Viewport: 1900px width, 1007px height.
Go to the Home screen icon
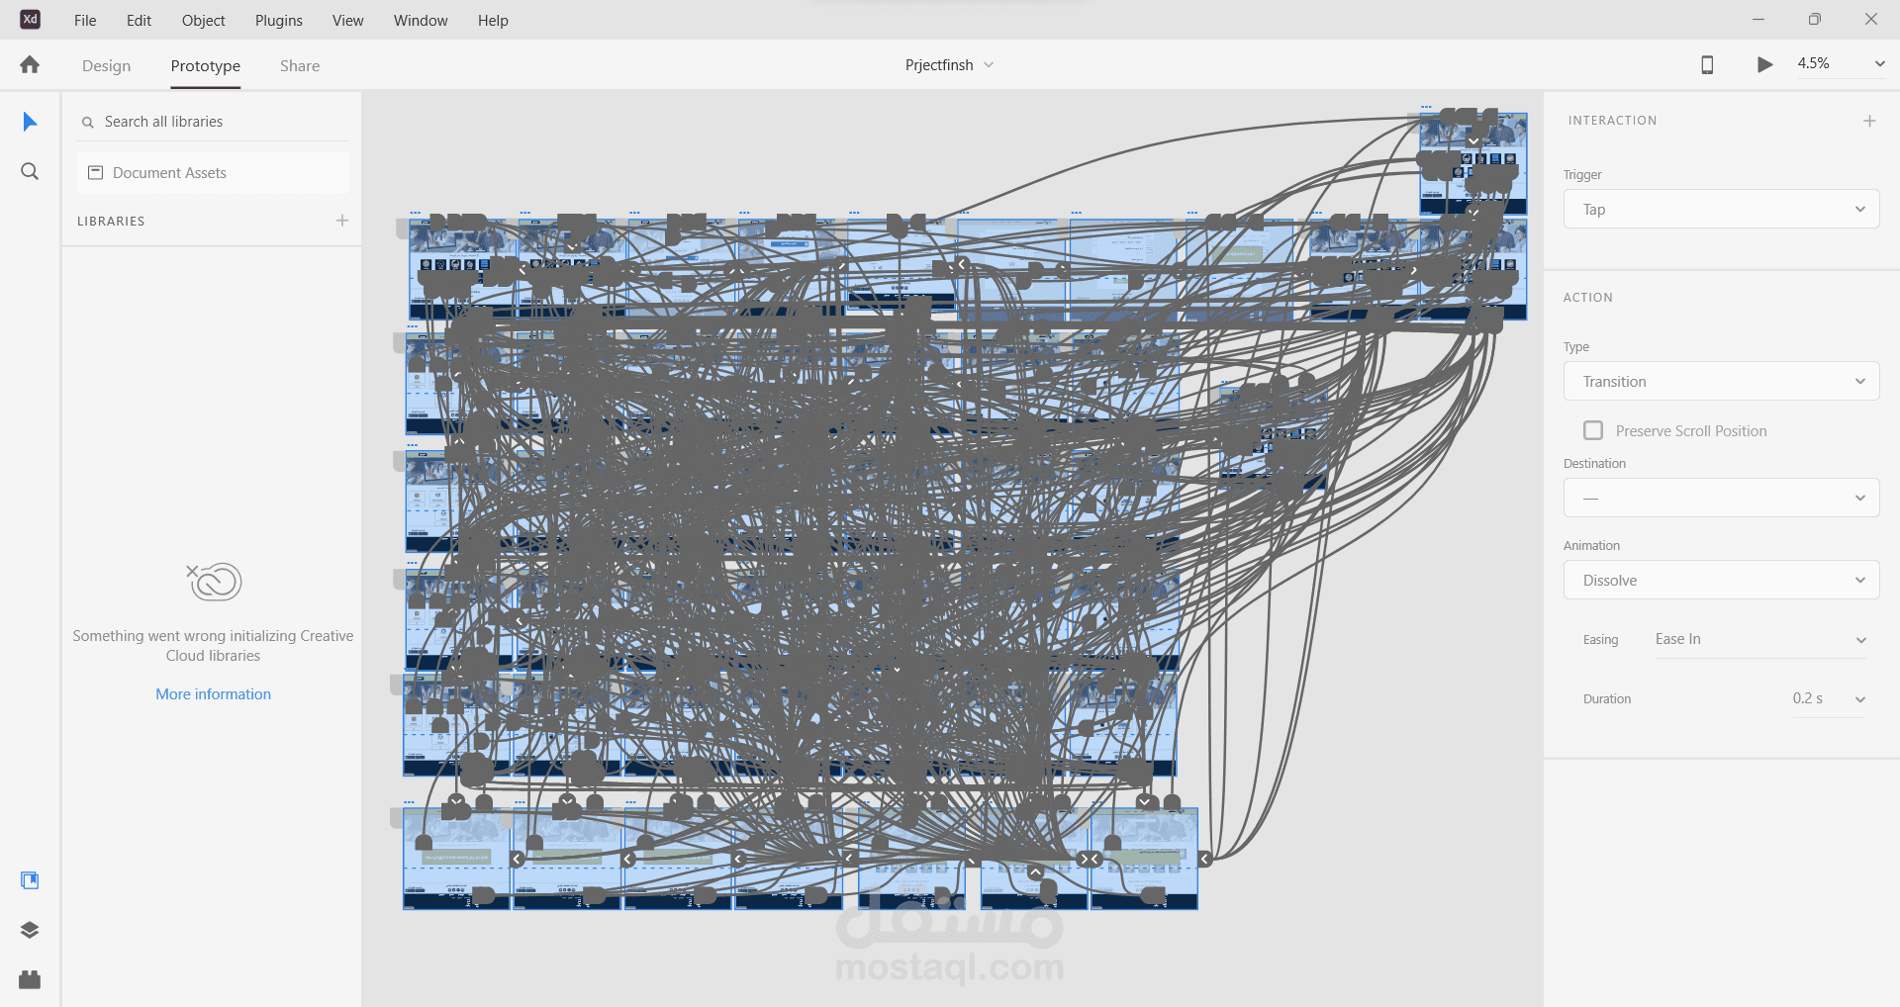pos(30,65)
